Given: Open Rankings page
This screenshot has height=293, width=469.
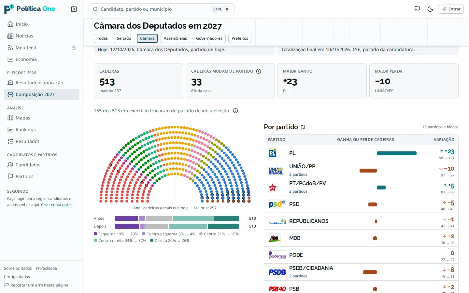Looking at the screenshot, I should [x=41, y=130].
